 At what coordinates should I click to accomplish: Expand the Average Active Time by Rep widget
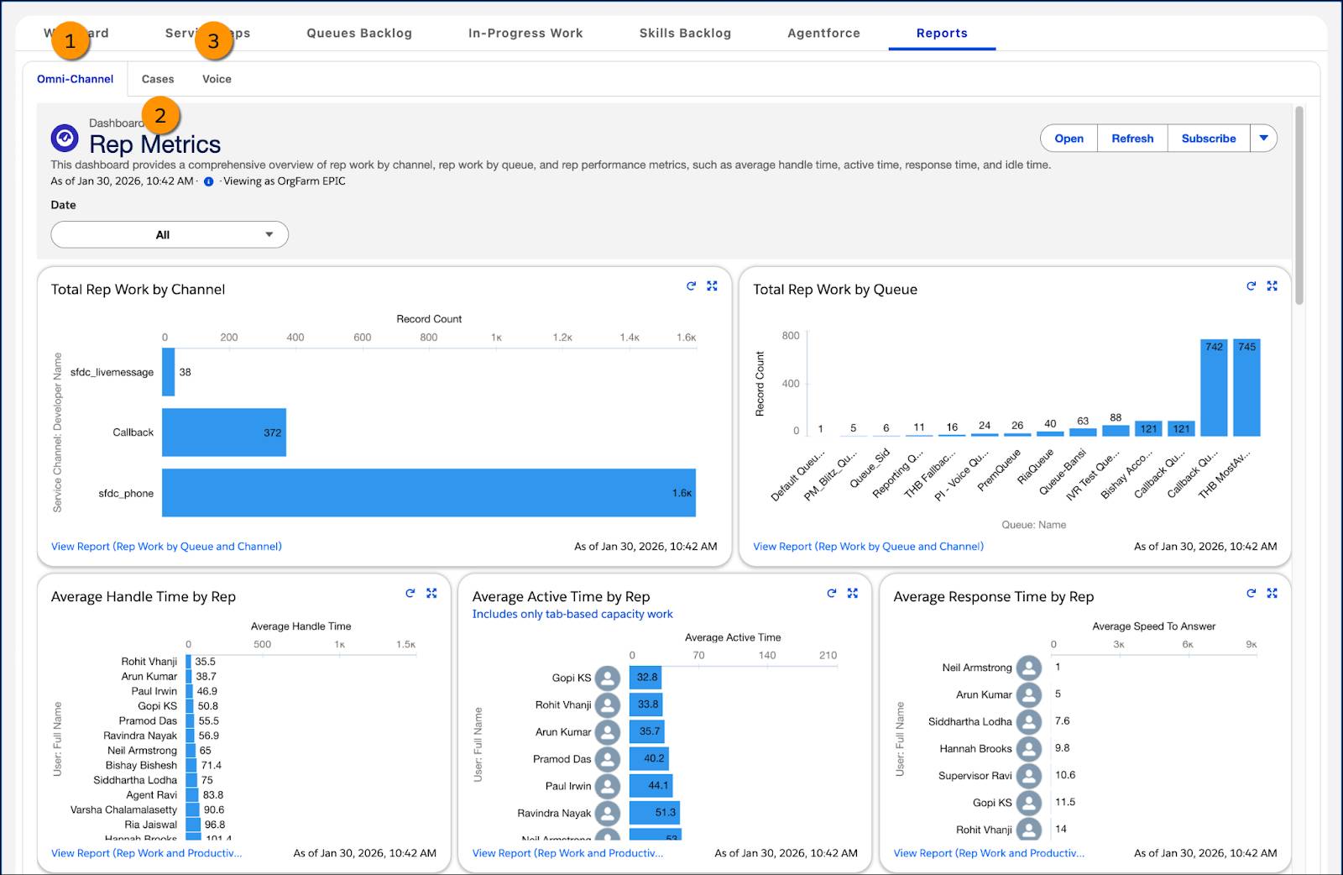[x=853, y=593]
